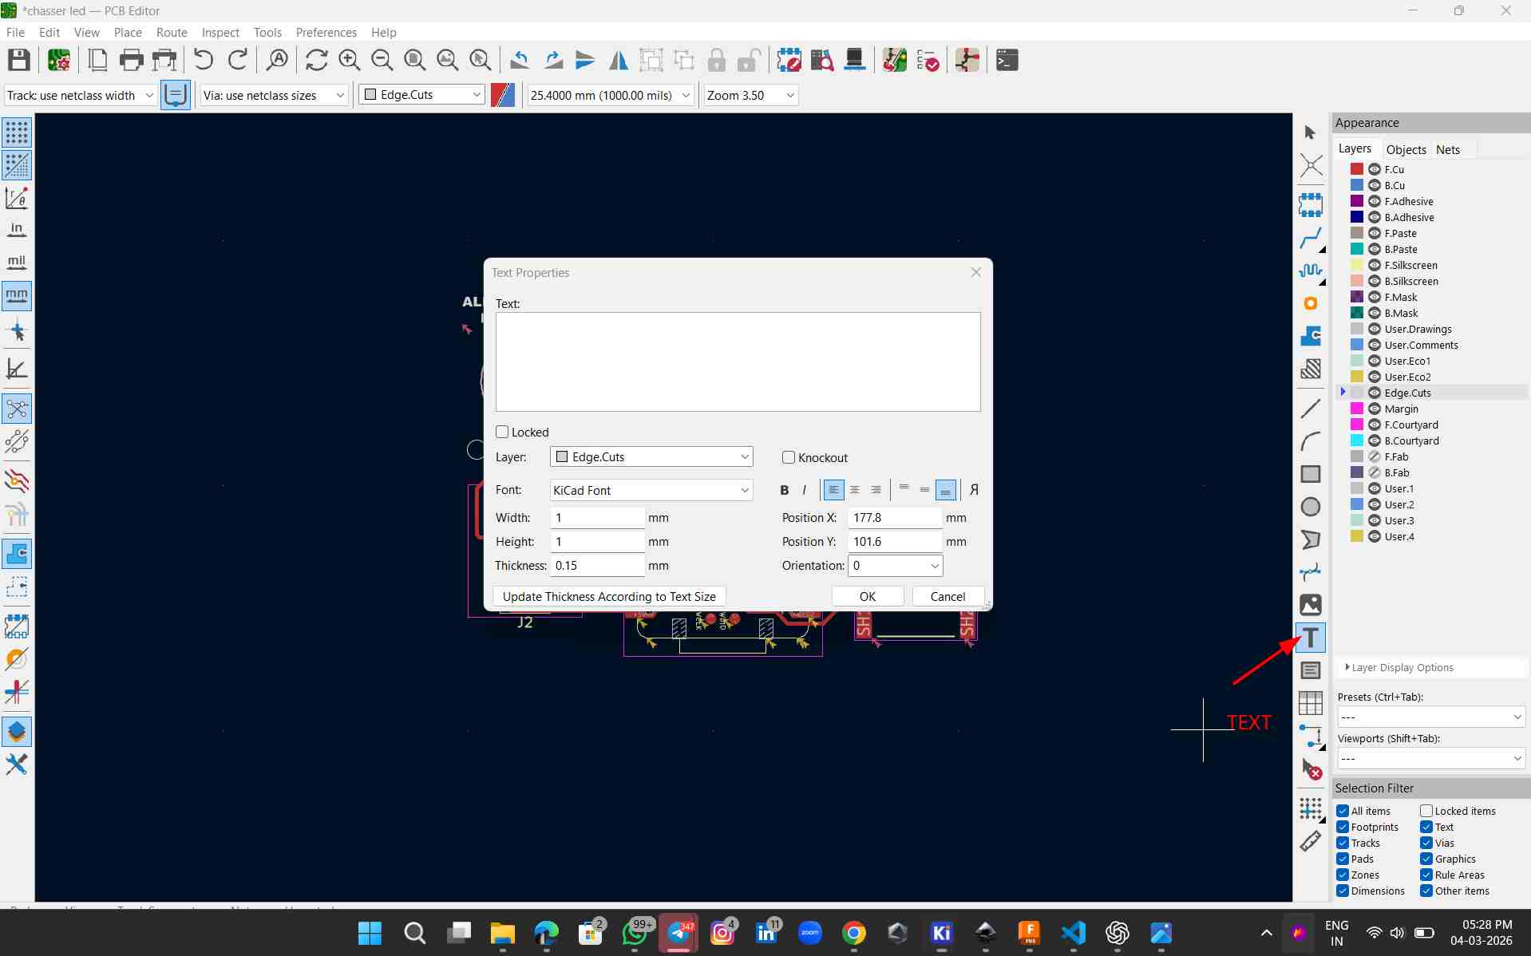1531x956 pixels.
Task: Toggle Italic text formatting
Action: coord(804,490)
